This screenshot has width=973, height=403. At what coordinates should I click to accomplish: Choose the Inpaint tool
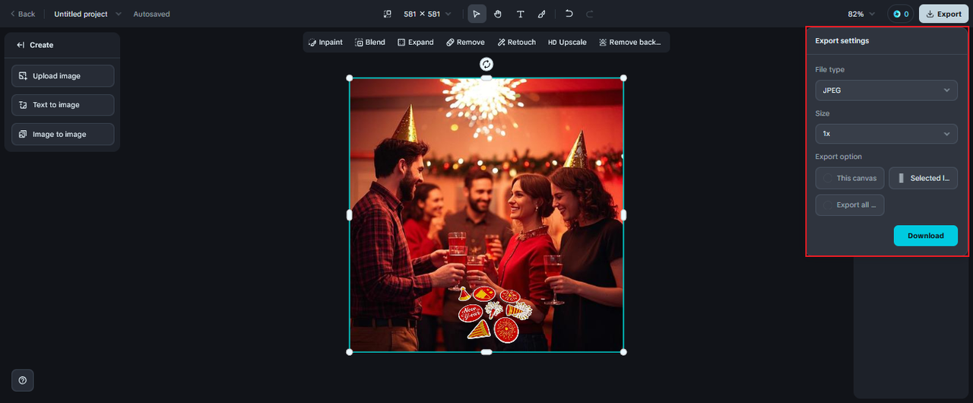tap(325, 43)
